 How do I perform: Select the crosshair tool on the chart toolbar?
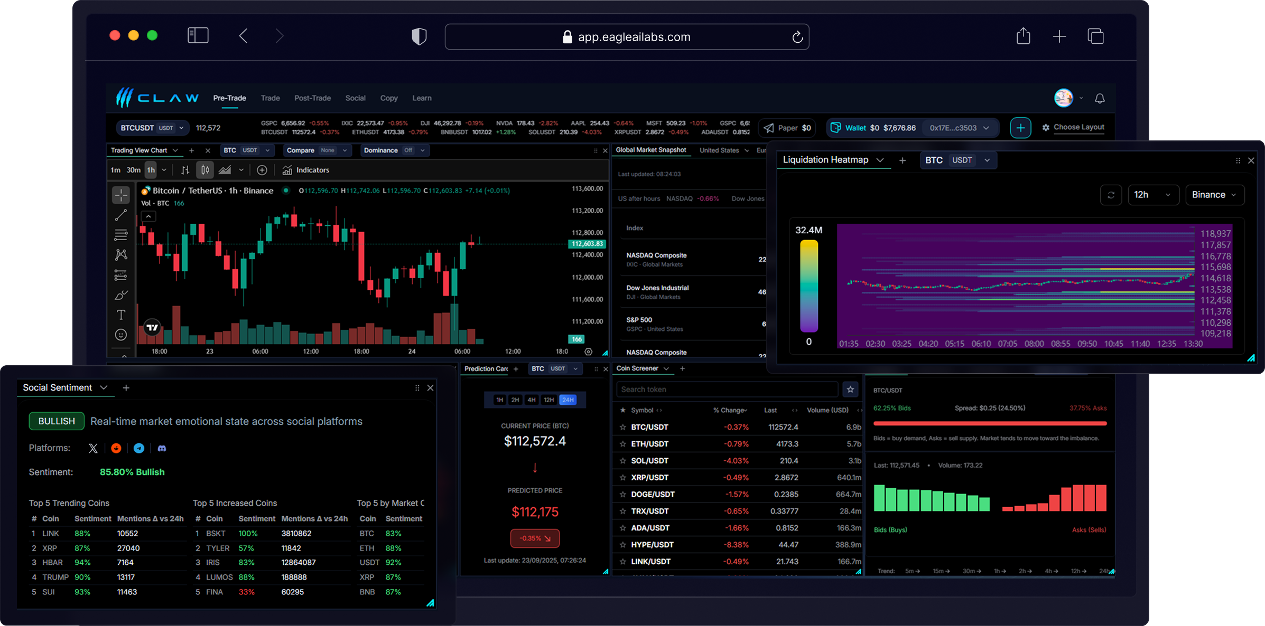point(121,195)
